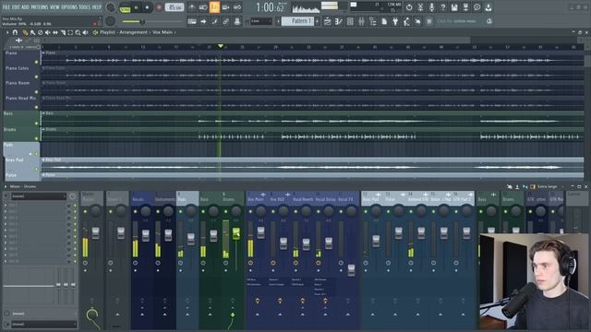
Task: Open the mixer preset (none) dropdown
Action: [x=39, y=196]
